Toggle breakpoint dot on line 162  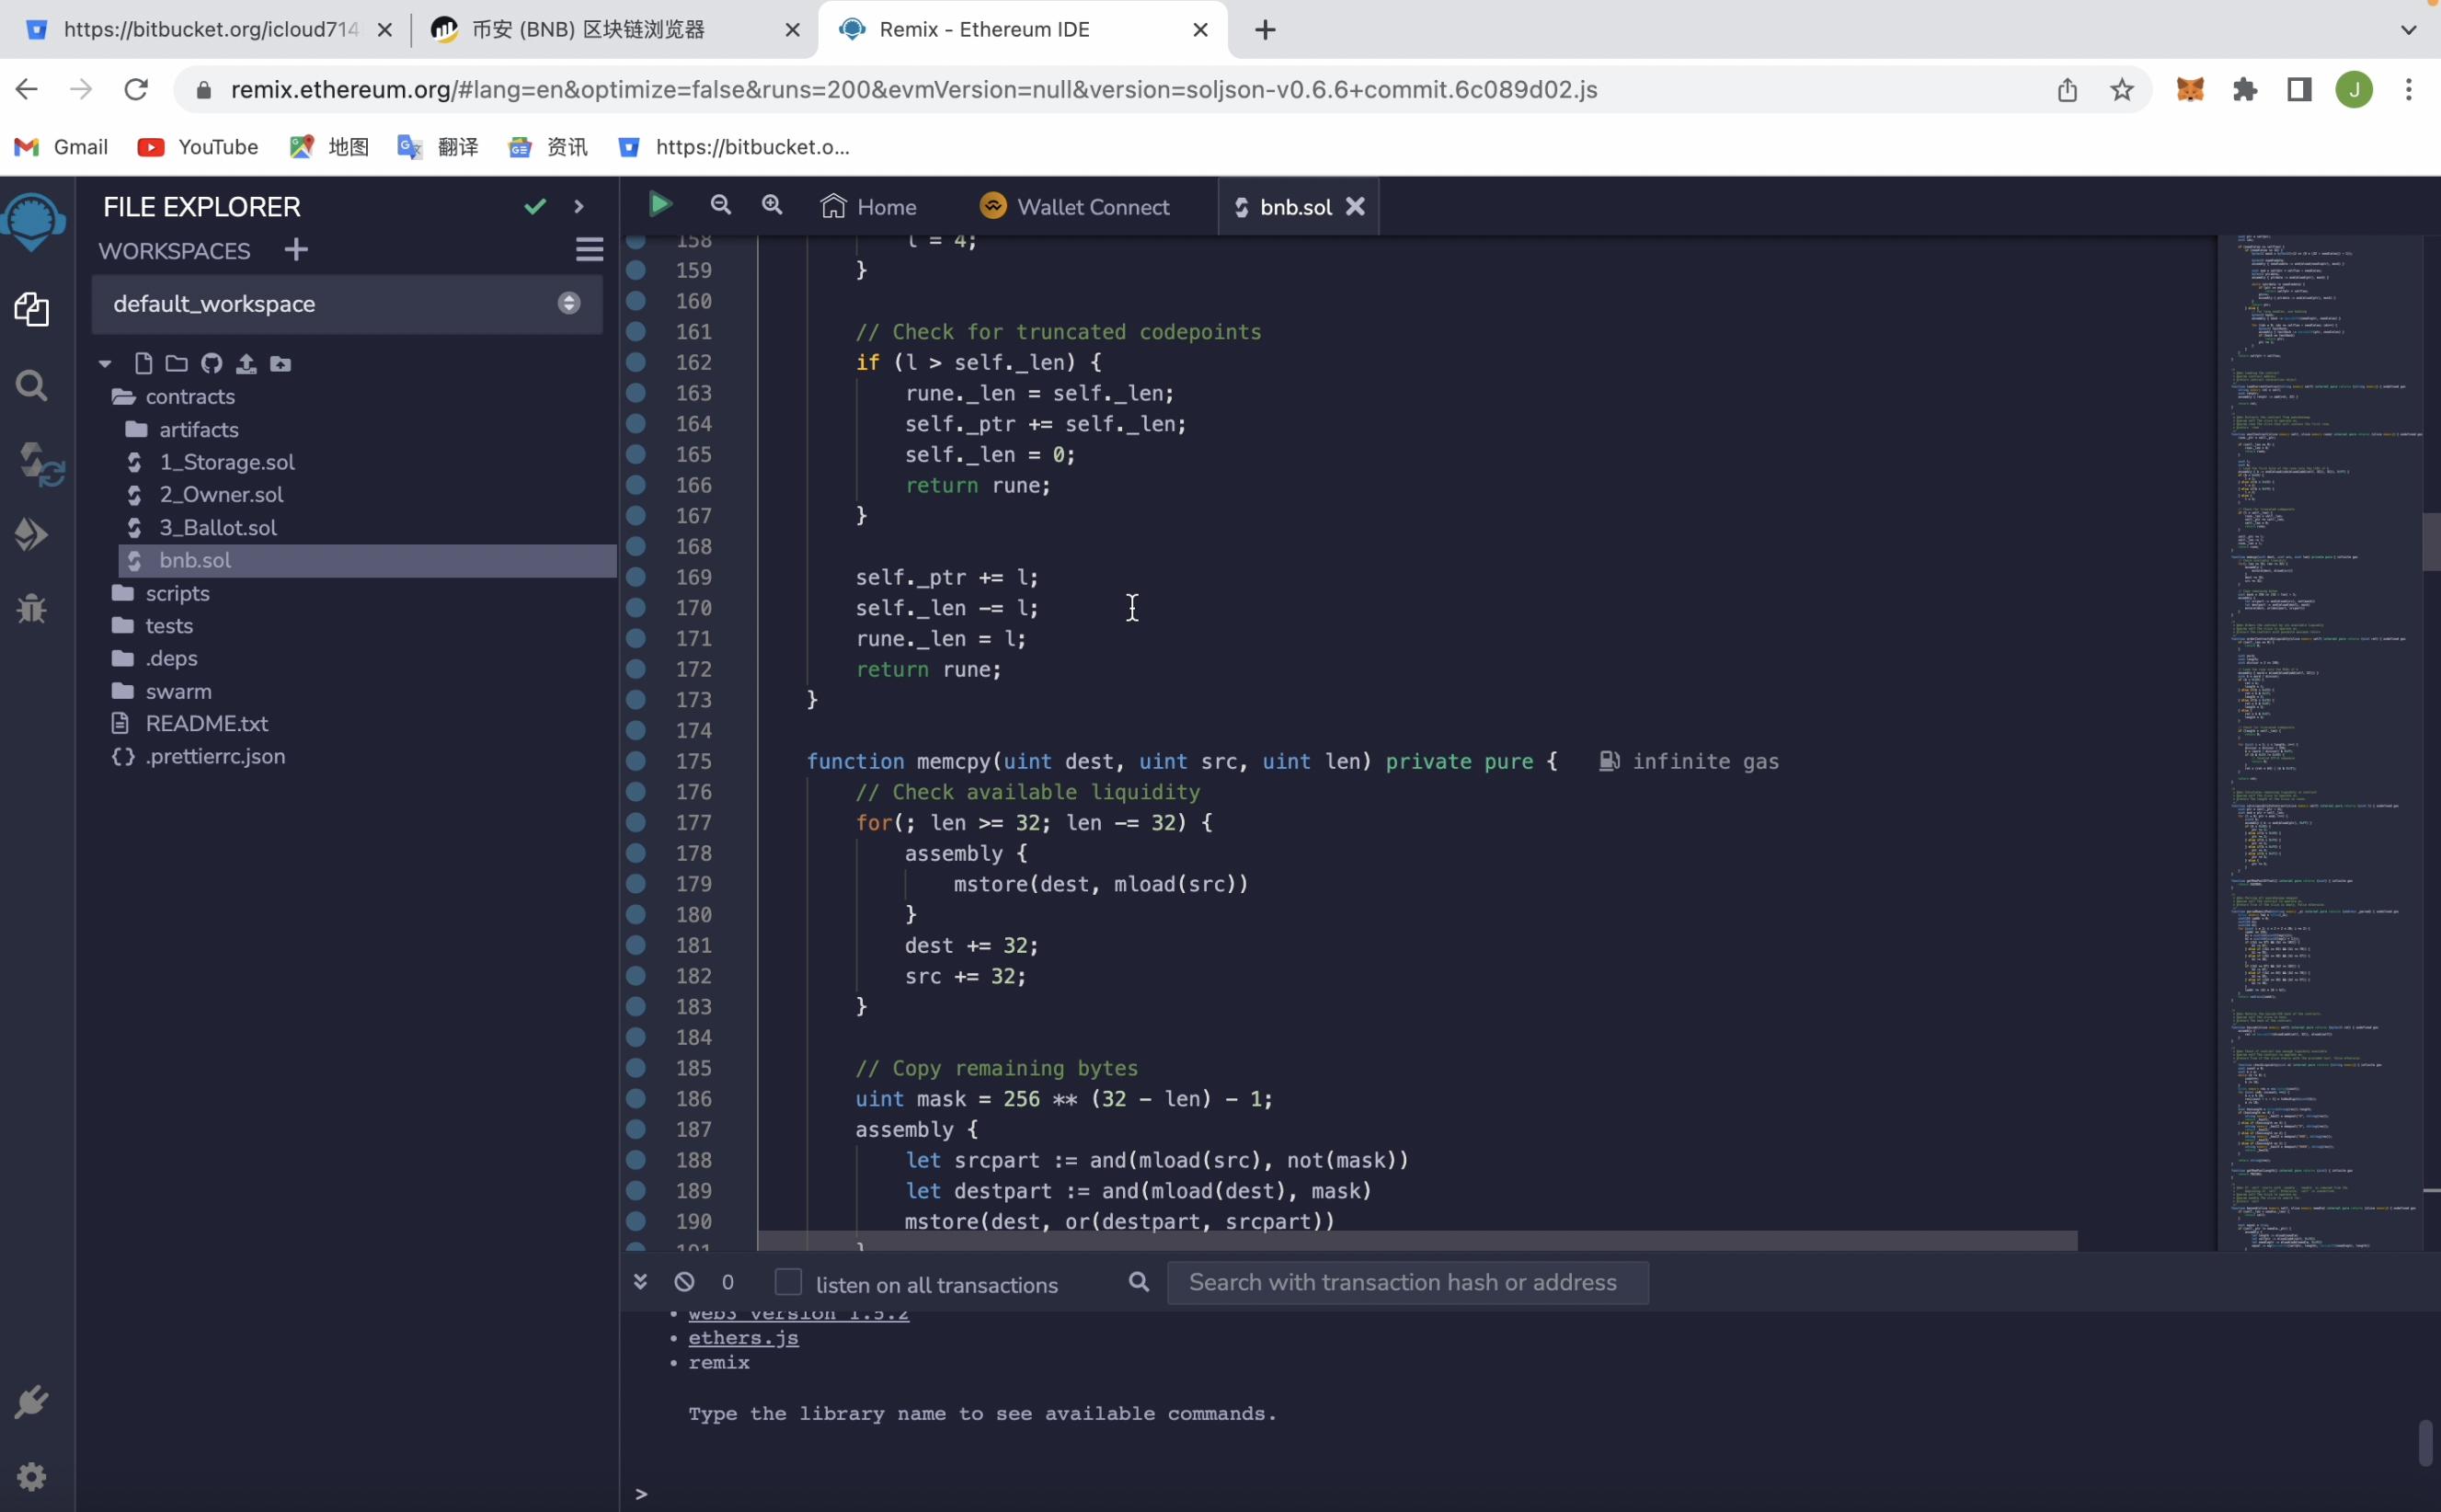coord(635,362)
